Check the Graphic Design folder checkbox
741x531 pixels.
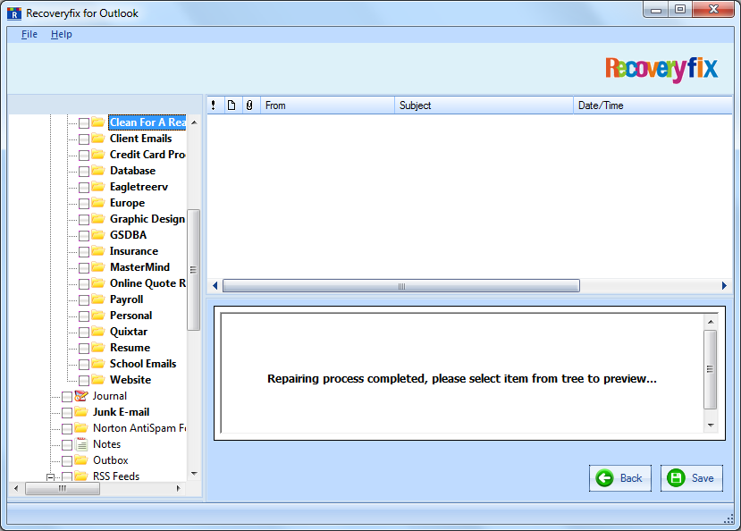84,220
